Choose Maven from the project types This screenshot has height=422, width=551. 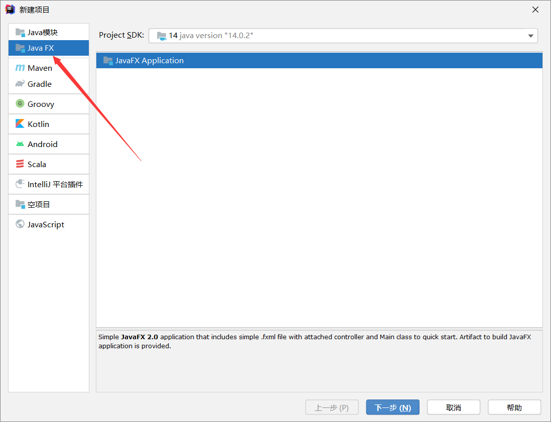[49, 68]
